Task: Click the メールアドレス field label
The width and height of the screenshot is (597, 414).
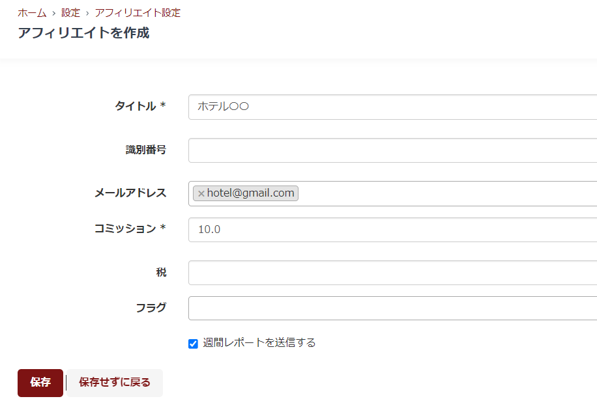Action: [x=130, y=193]
